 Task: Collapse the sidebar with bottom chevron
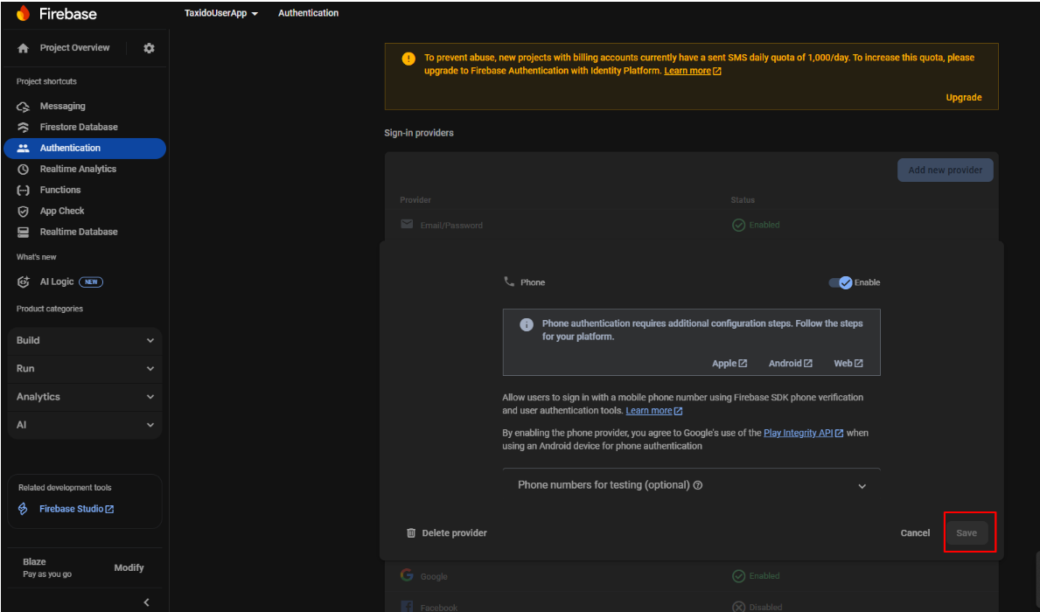146,602
